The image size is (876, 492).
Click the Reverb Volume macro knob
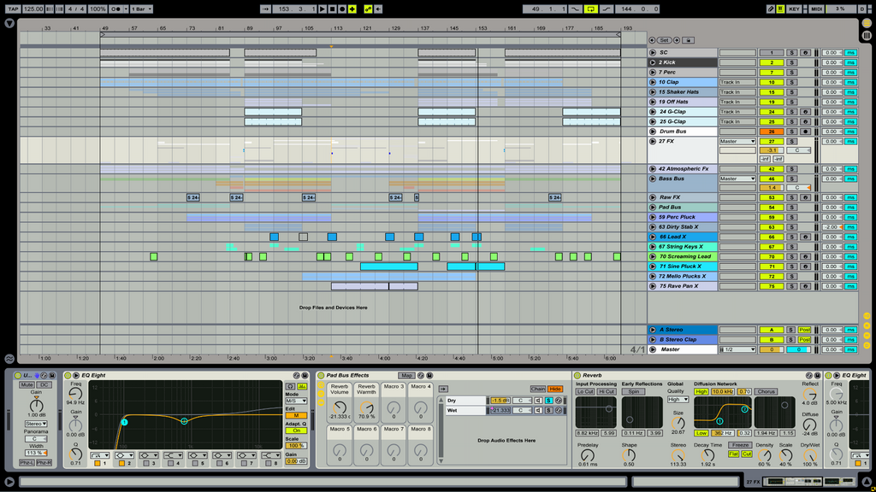(x=340, y=406)
